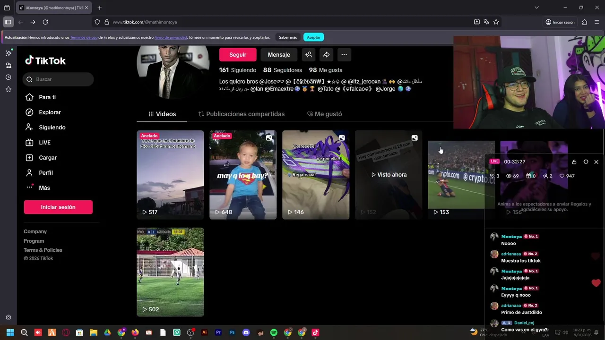Click pink Iniciar sesión sidebar button
The height and width of the screenshot is (340, 605).
pyautogui.click(x=58, y=207)
